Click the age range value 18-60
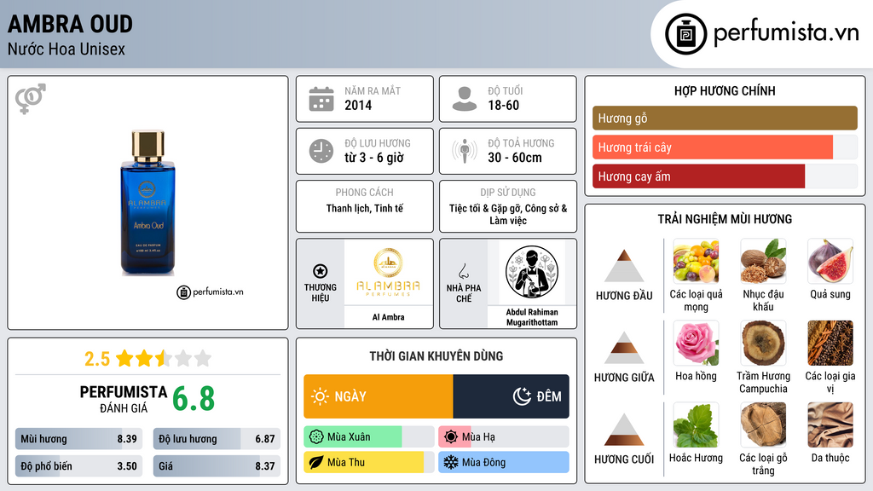This screenshot has height=491, width=873. 503,105
